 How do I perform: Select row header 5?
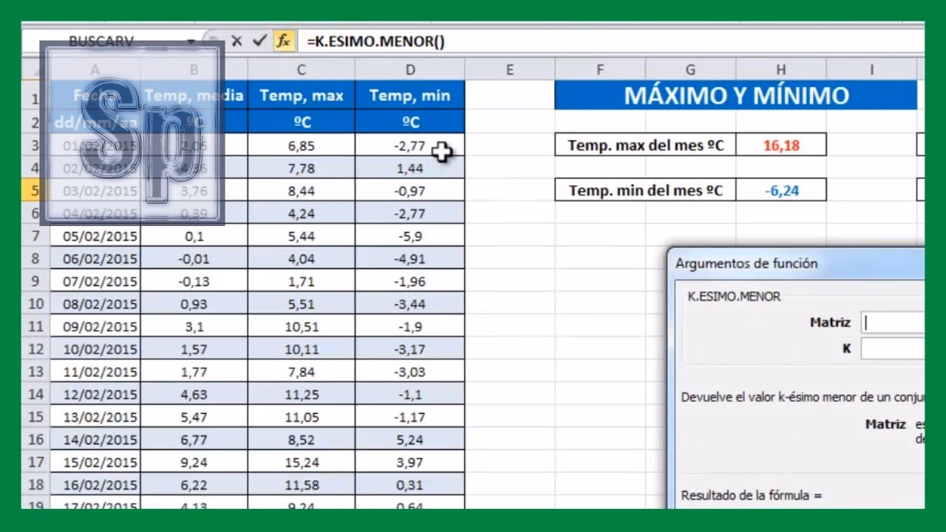coord(34,190)
